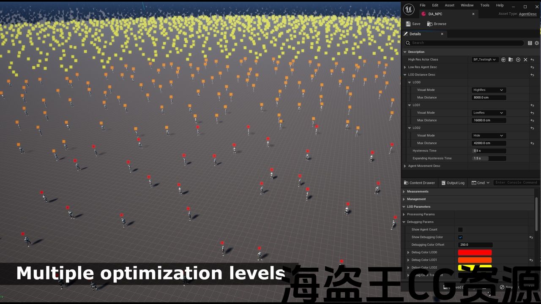Reset LOD1 Max Distance to default
Viewport: 541px width, 304px height.
coord(532,120)
